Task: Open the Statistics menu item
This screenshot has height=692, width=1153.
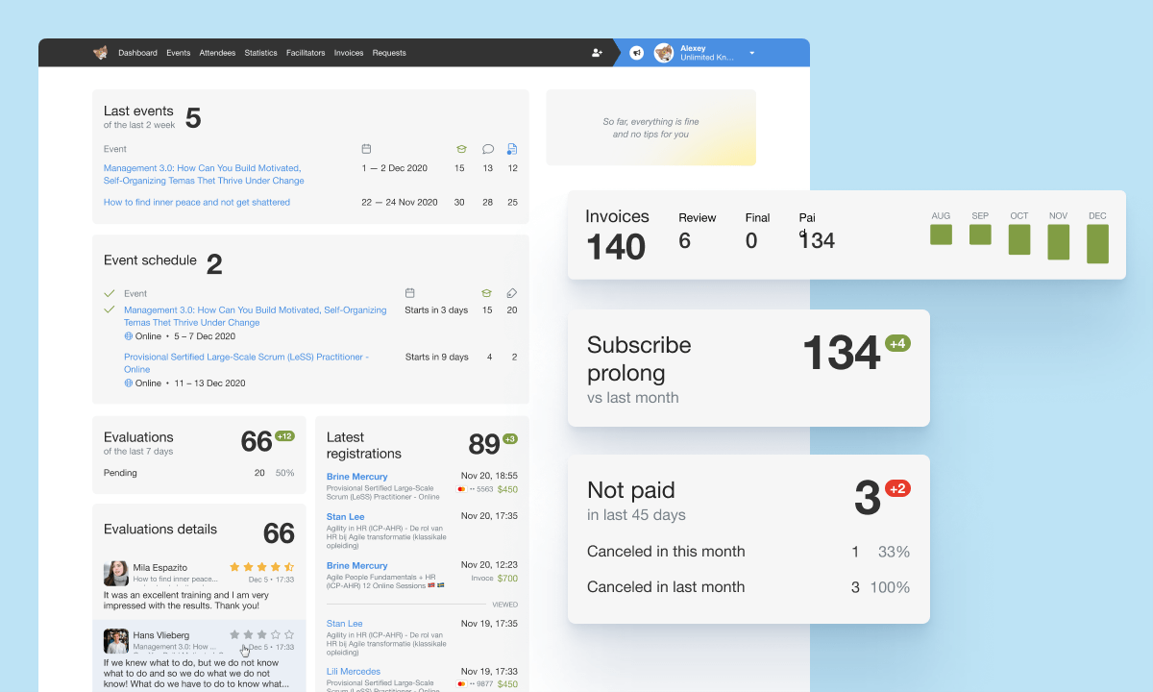Action: point(260,53)
